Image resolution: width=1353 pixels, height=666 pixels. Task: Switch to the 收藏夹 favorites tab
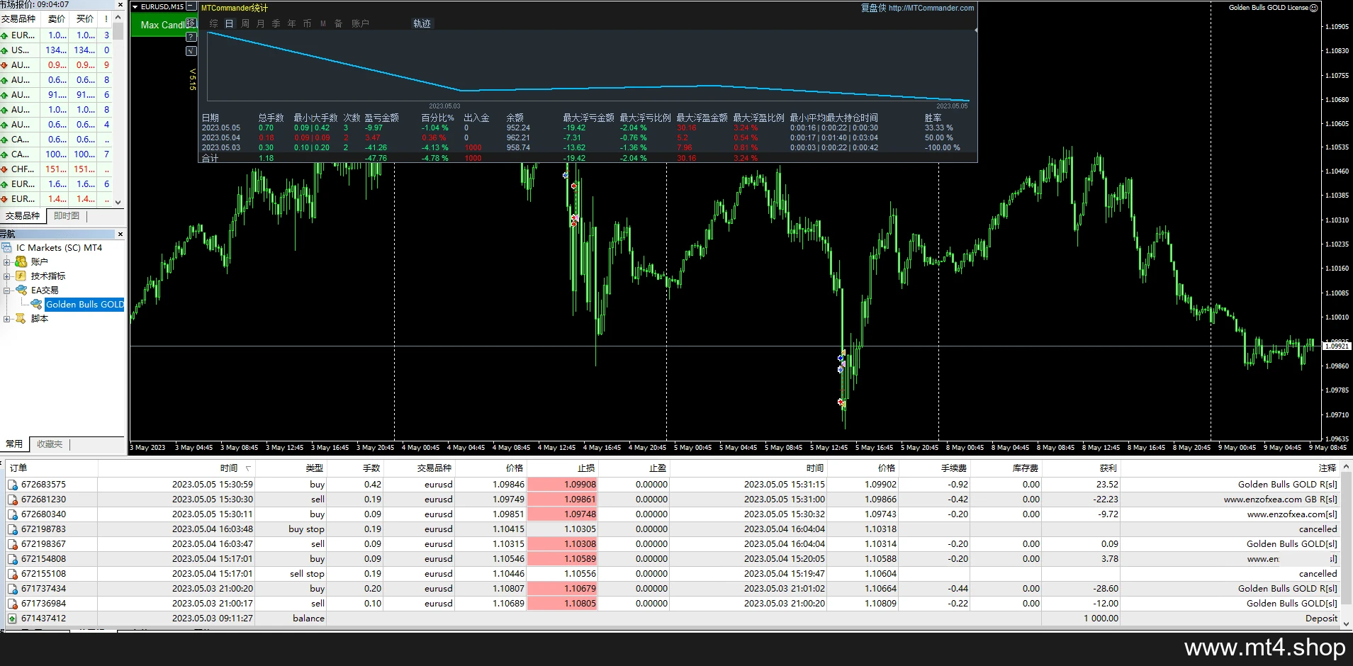point(50,444)
